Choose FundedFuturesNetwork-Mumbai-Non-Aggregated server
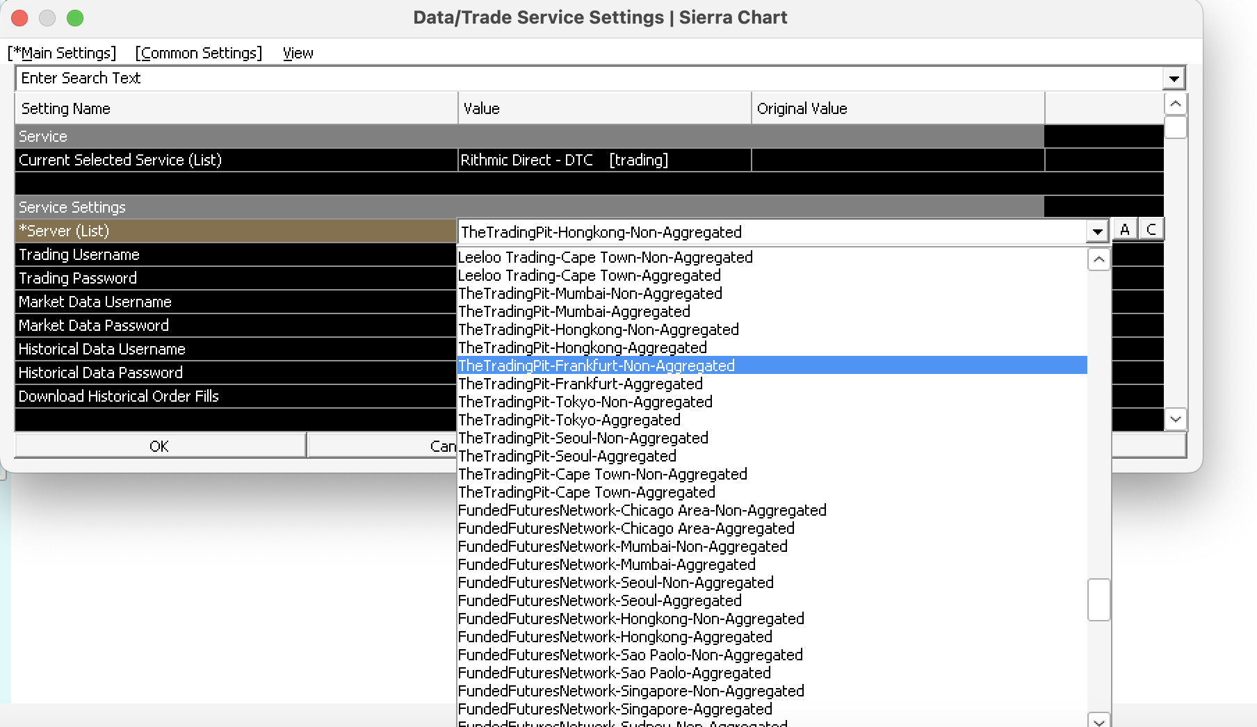This screenshot has height=727, width=1257. pos(772,546)
